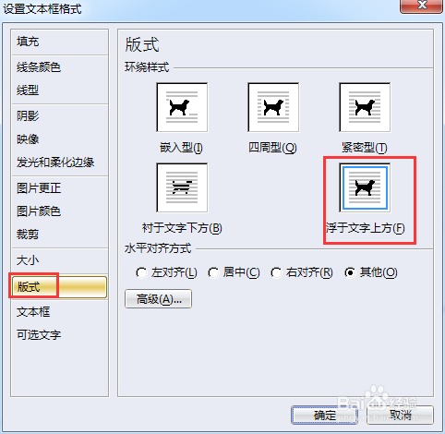Confirm with the 确定 button

[324, 416]
